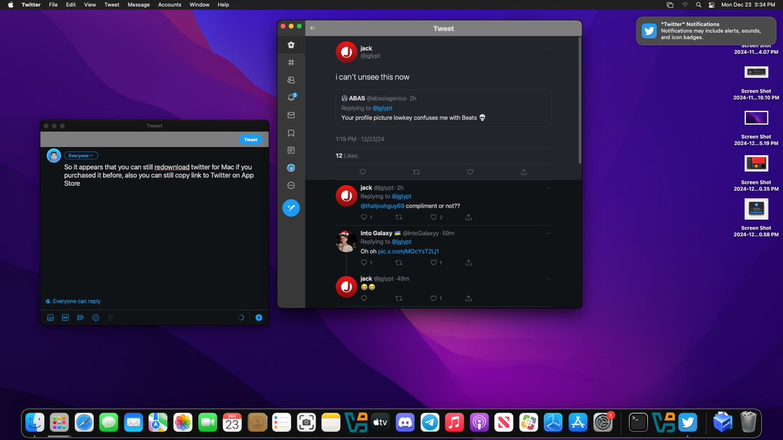Image resolution: width=783 pixels, height=440 pixels.
Task: Open the Apple menu
Action: (10, 5)
